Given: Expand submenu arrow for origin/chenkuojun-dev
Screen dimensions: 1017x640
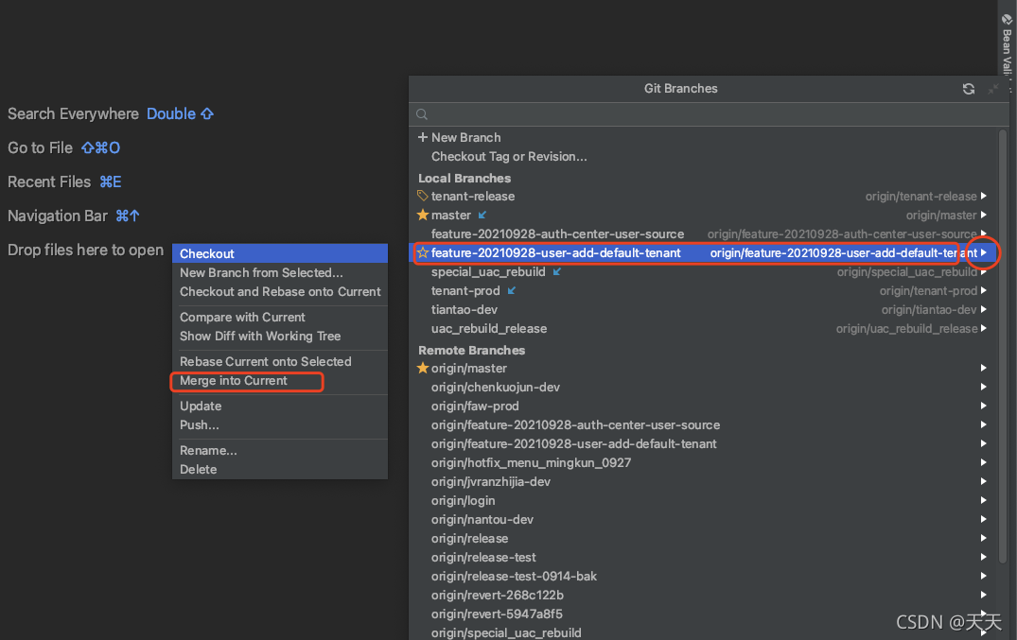Looking at the screenshot, I should [x=984, y=387].
